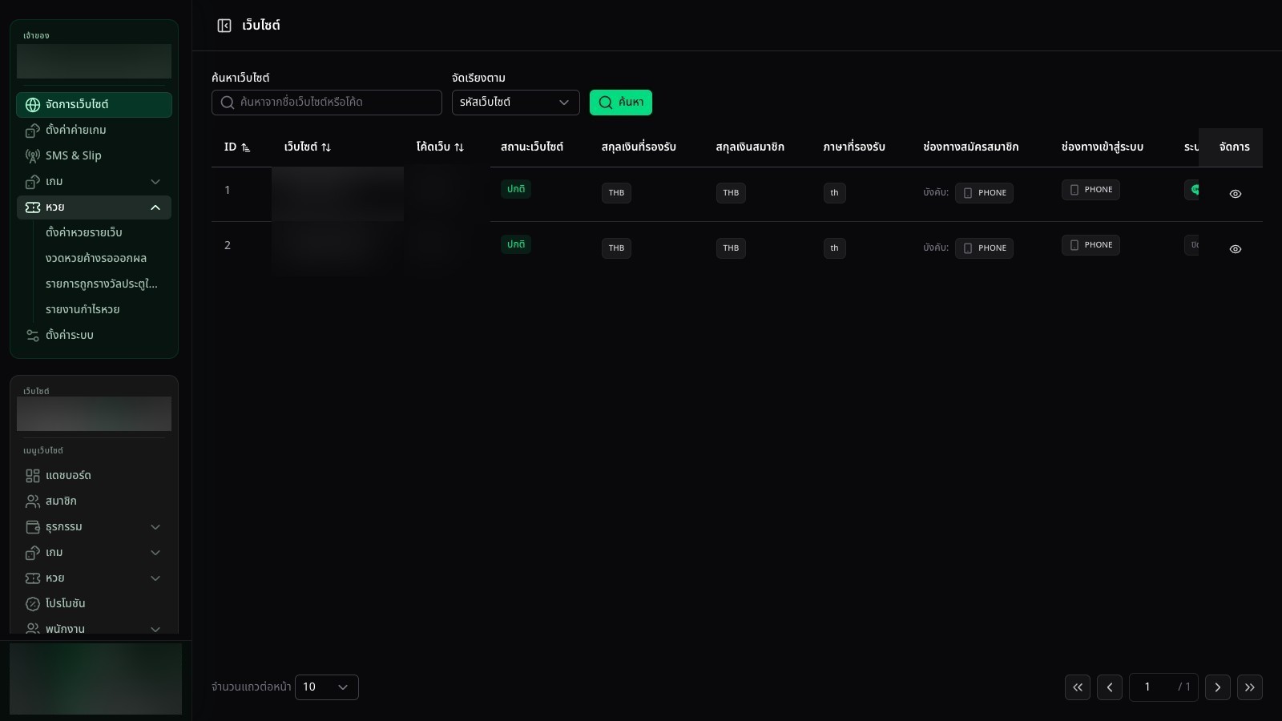Toggle sort order on โค้ดเว็บ column

coord(459,147)
